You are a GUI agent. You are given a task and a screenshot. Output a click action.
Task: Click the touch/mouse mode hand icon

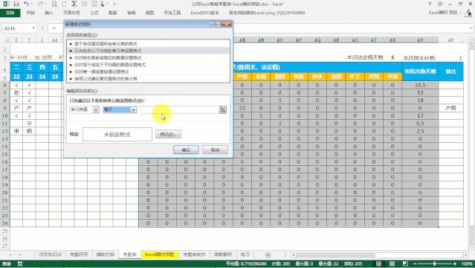[x=103, y=4]
